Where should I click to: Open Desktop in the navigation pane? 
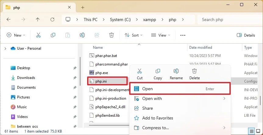point(23,68)
